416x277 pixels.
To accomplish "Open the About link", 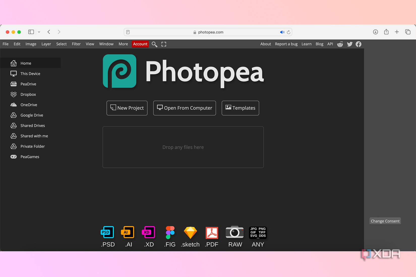I will click(x=265, y=44).
